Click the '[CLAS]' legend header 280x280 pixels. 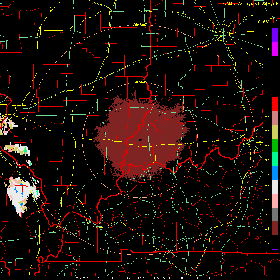[x=263, y=21]
